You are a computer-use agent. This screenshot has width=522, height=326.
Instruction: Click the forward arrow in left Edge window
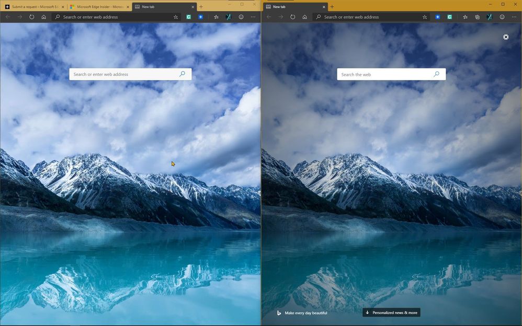point(20,17)
